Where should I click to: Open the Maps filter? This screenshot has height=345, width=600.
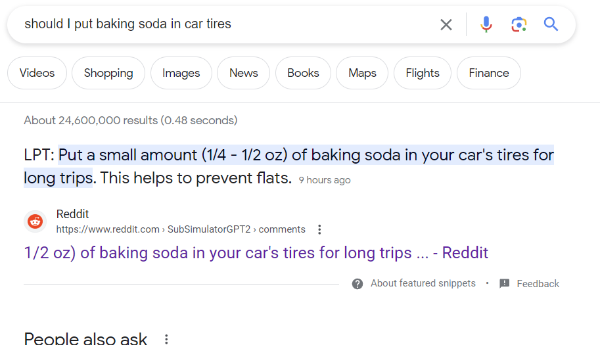(362, 73)
